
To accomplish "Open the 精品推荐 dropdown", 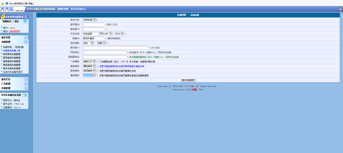I will tap(89, 66).
